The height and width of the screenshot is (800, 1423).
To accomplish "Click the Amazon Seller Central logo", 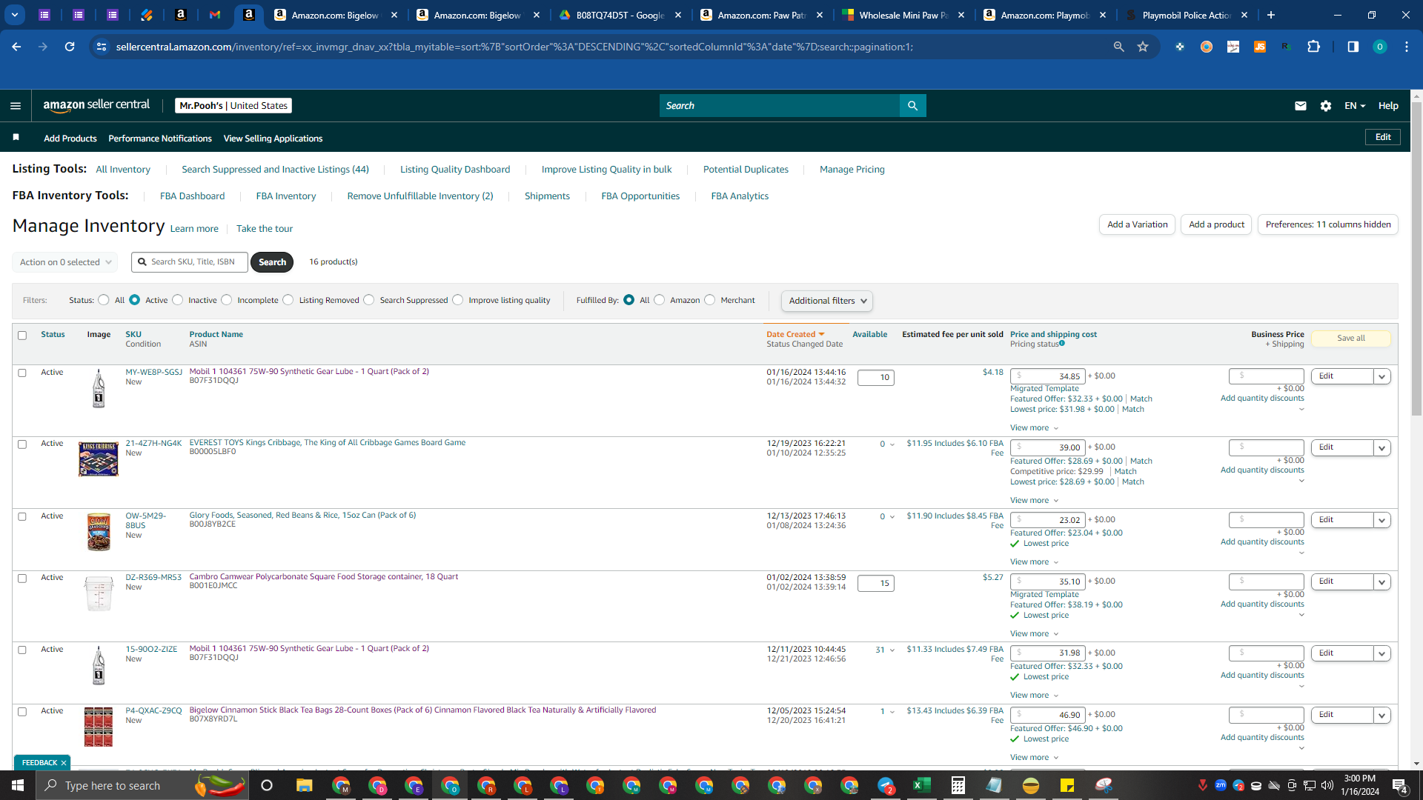I will (96, 105).
